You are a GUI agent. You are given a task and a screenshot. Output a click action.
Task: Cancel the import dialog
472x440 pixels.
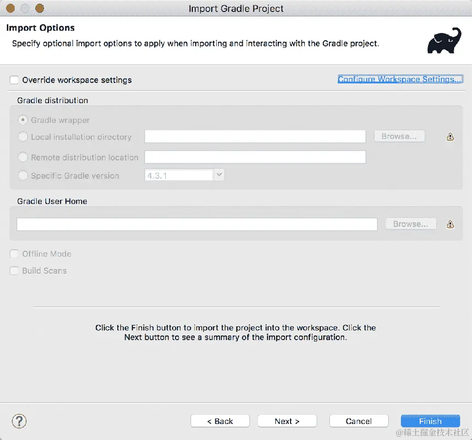tap(359, 421)
